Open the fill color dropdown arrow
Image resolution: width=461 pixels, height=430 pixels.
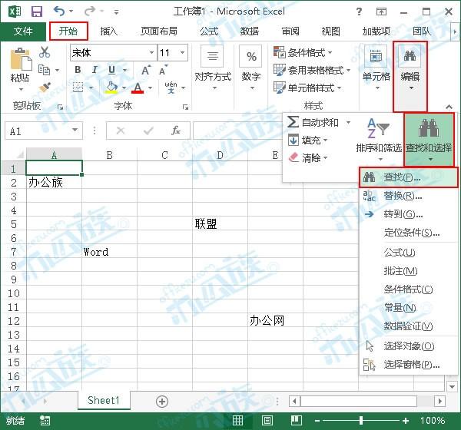(124, 88)
